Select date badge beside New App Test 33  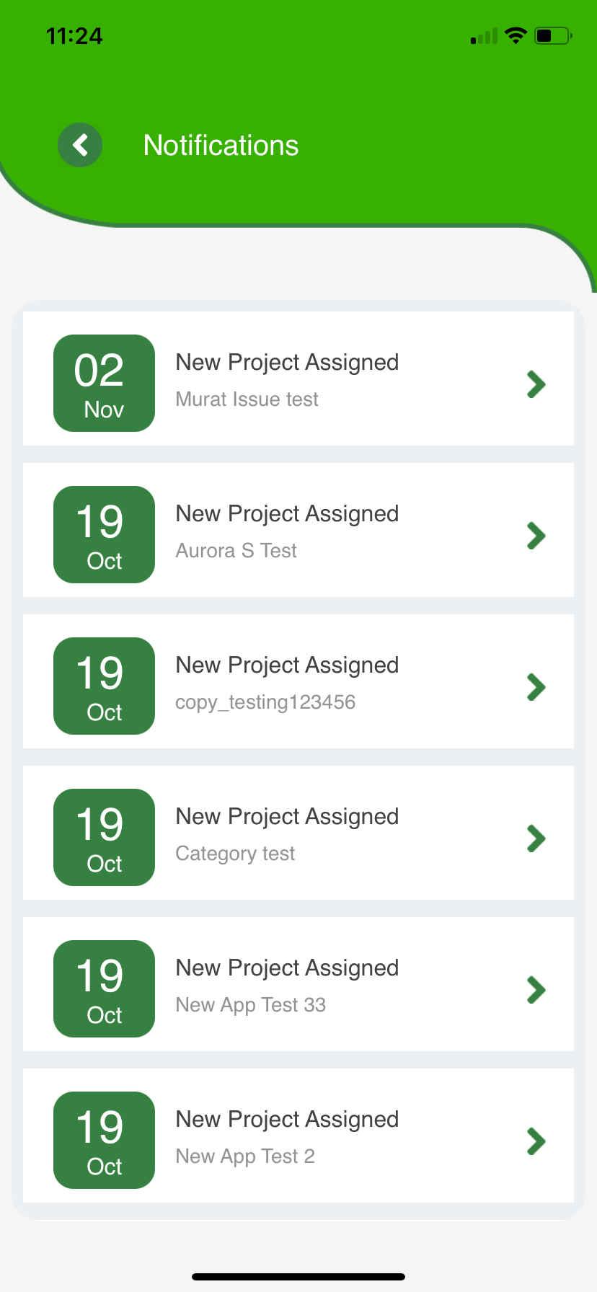click(104, 989)
